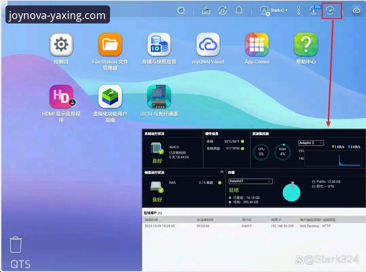This screenshot has height=272, width=366.
Task: Click the 系统 30°C/86°F temperature row
Action: [x=225, y=141]
